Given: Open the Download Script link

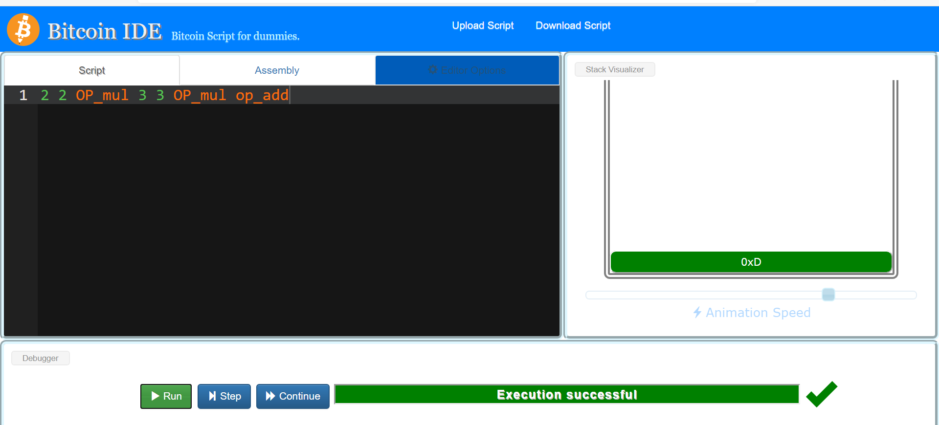Looking at the screenshot, I should pyautogui.click(x=573, y=25).
